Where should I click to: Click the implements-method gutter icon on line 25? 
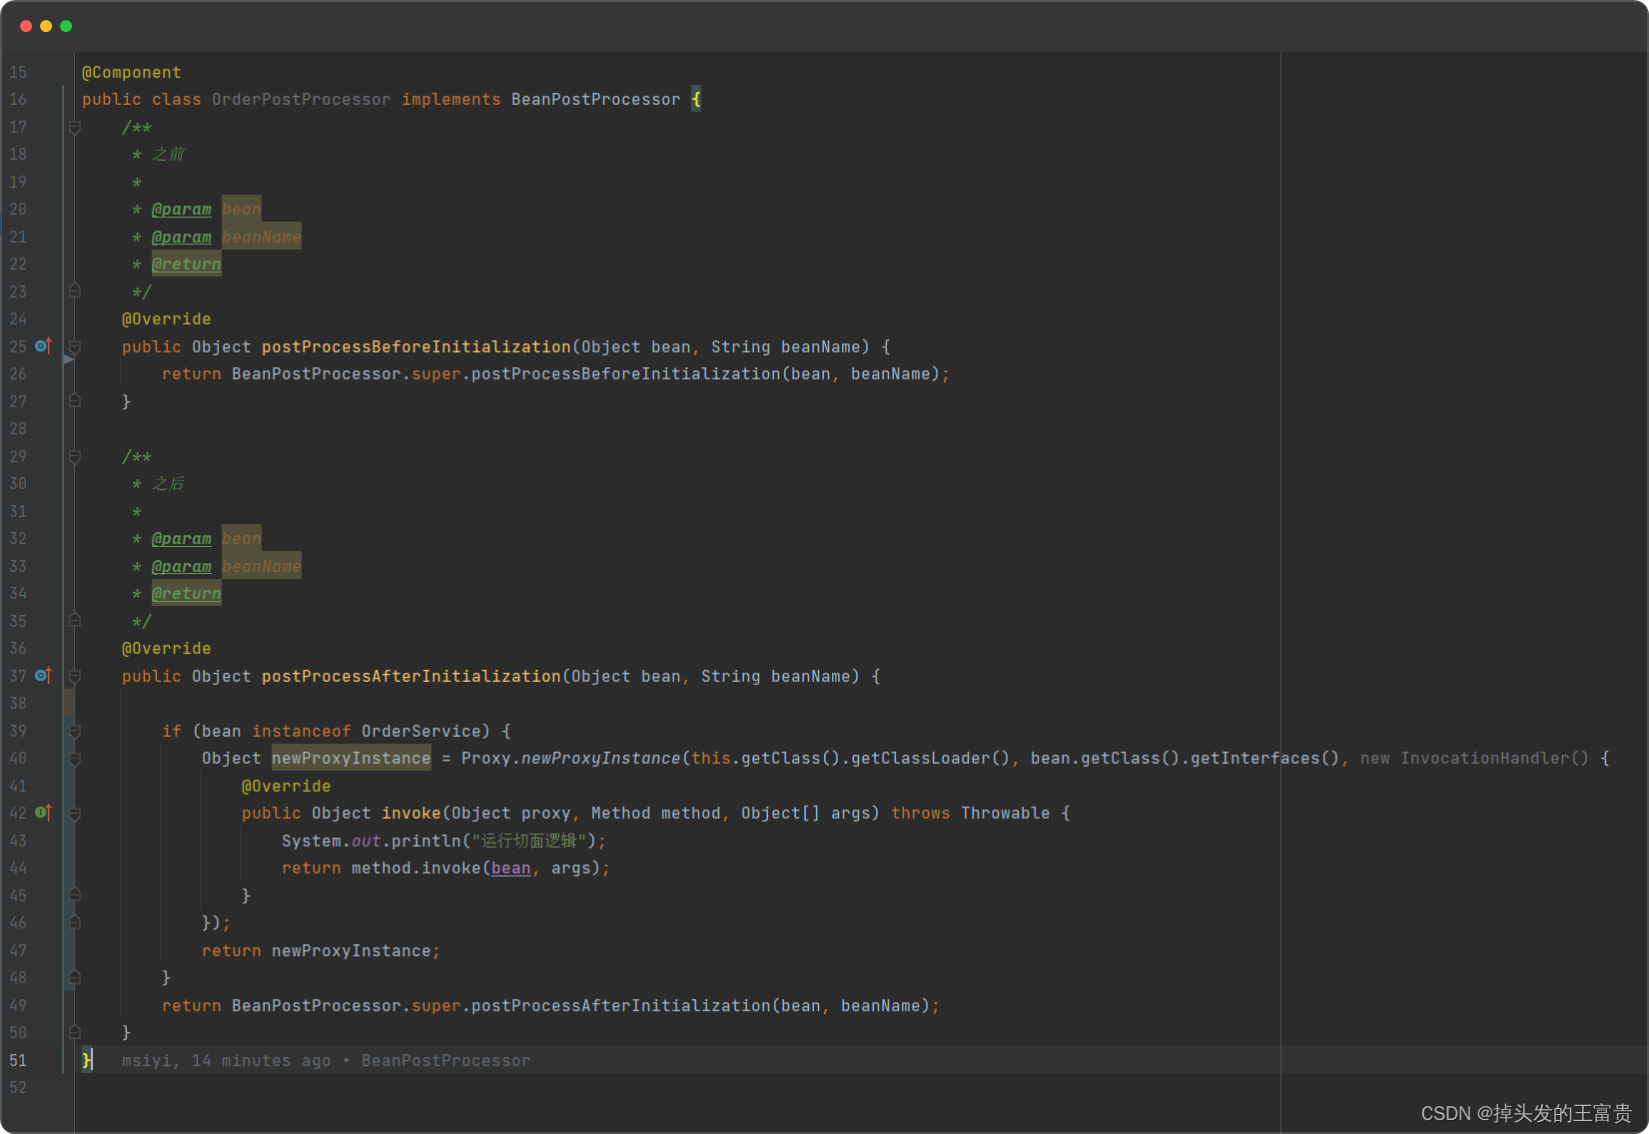click(43, 346)
